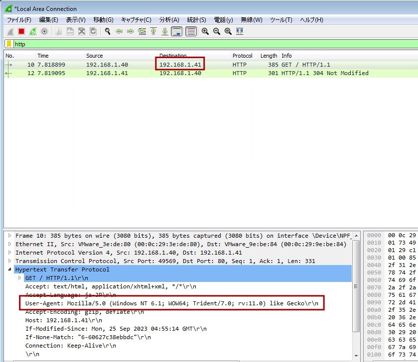418x362 pixels.
Task: Jump to the first packet icon
Action: (x=153, y=31)
